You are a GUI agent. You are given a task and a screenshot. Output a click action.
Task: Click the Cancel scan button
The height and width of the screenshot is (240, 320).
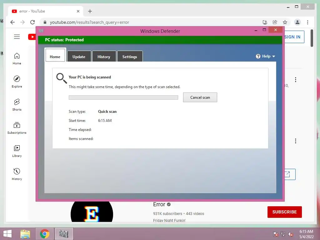(x=200, y=97)
